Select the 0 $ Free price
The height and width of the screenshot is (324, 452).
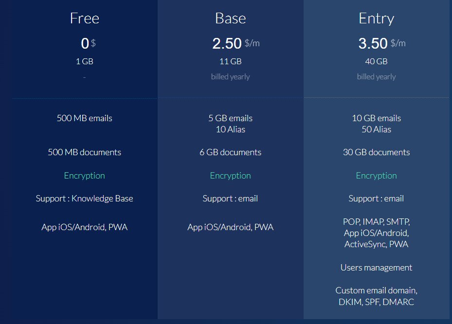coord(88,43)
